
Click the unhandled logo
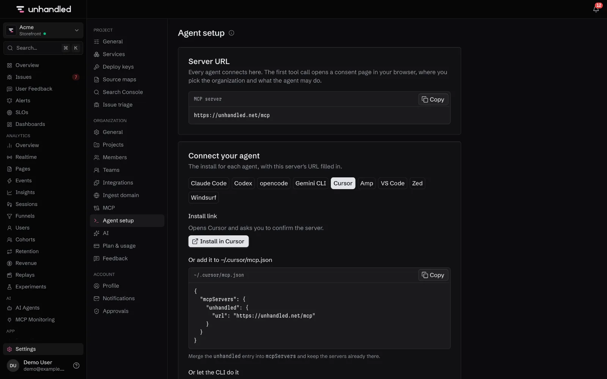point(44,9)
